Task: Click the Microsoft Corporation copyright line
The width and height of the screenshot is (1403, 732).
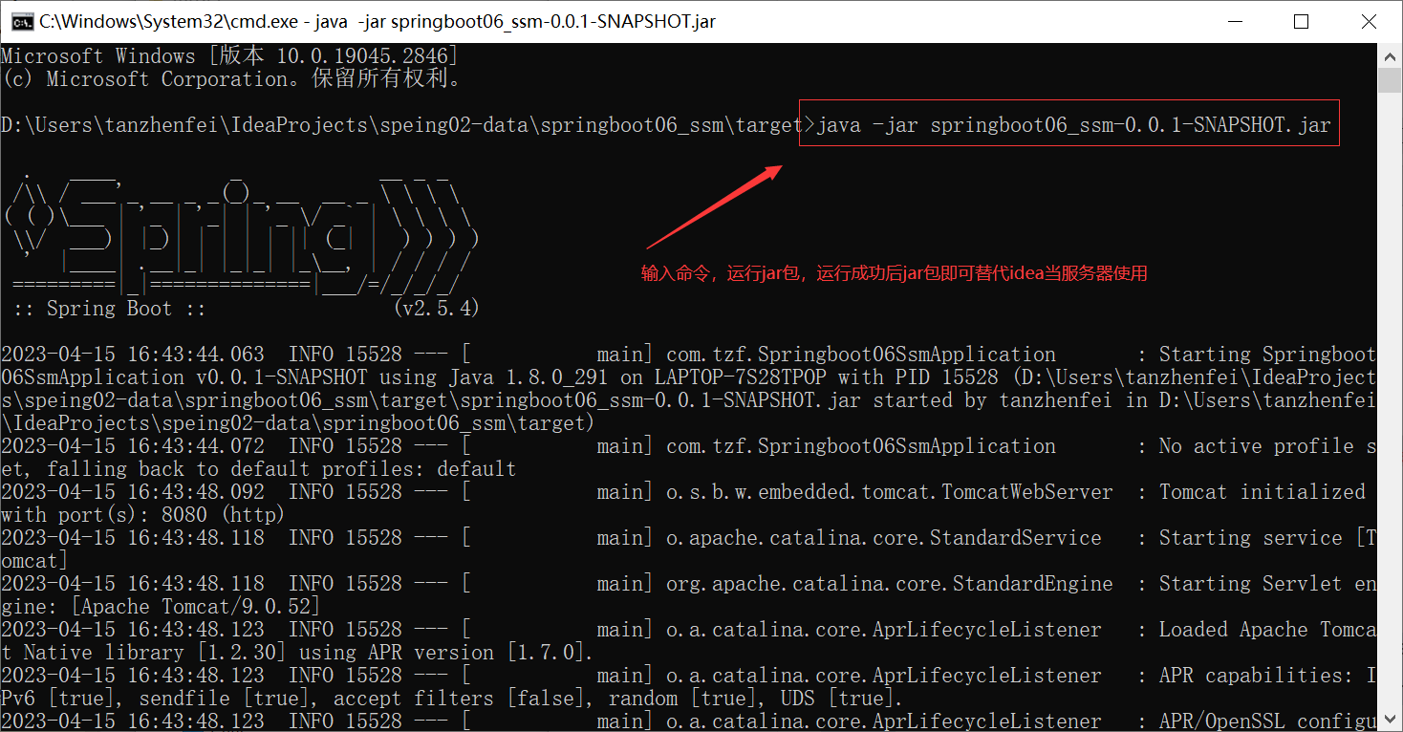Action: coord(231,79)
